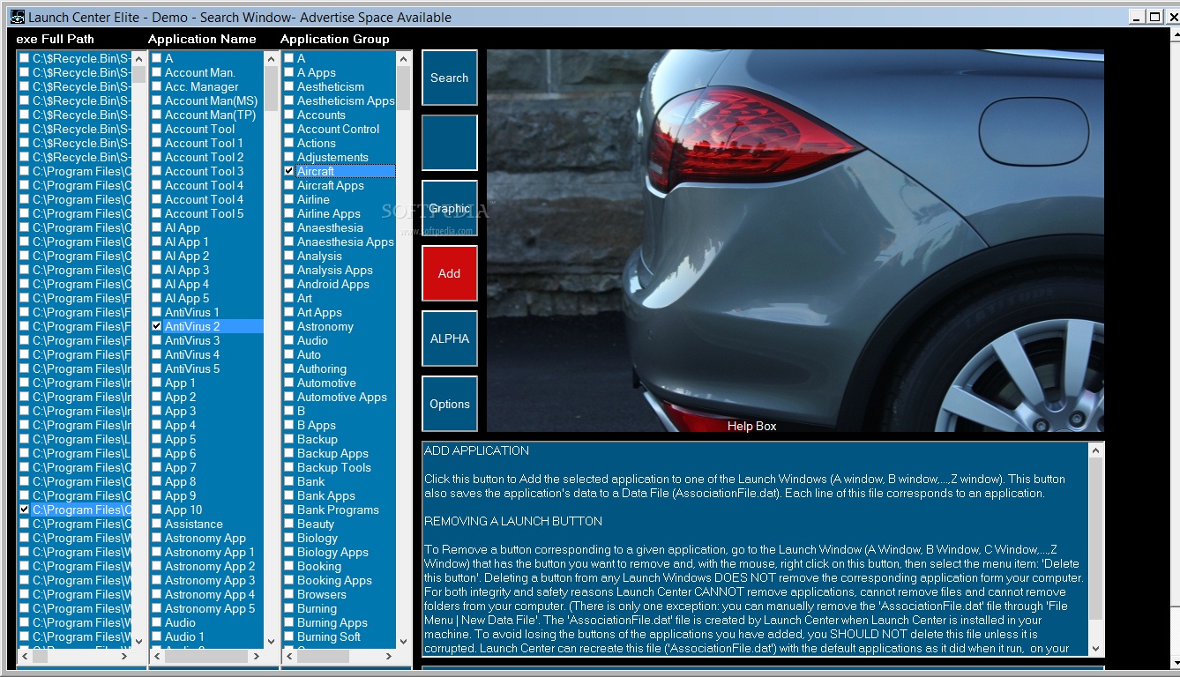Select AntiVirus 5 entry
The height and width of the screenshot is (677, 1180).
click(191, 368)
